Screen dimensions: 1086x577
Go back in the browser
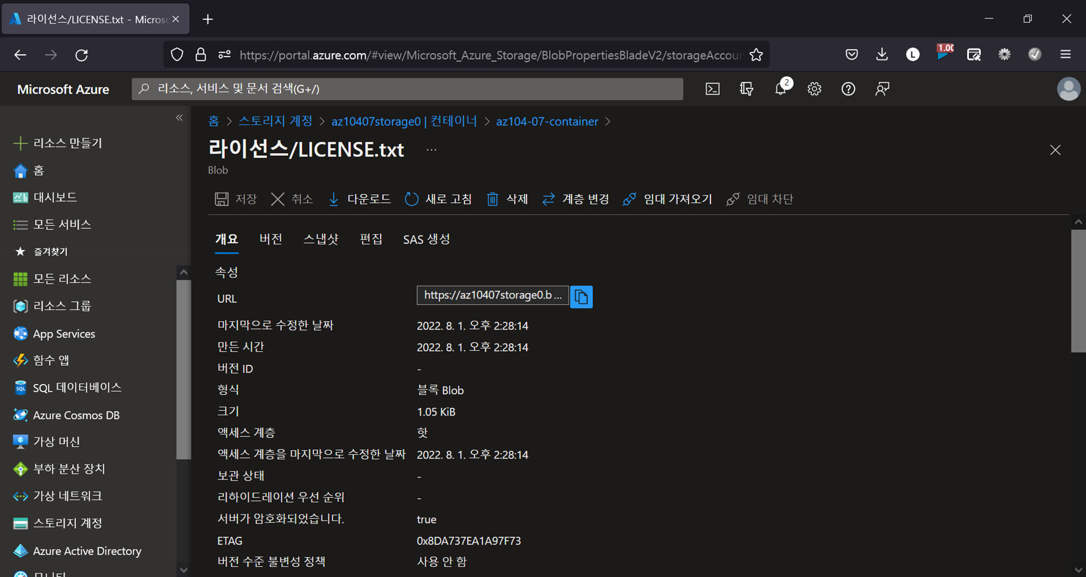(x=20, y=55)
